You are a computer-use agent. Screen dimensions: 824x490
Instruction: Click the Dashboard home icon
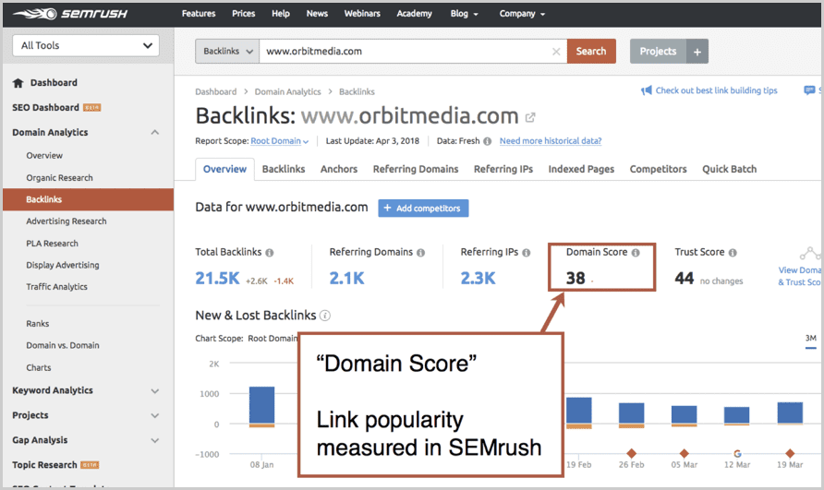tap(18, 83)
